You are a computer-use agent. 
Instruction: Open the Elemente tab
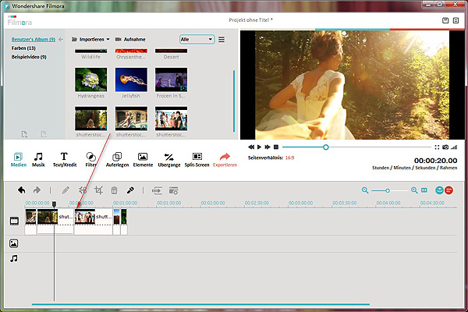[x=143, y=160]
